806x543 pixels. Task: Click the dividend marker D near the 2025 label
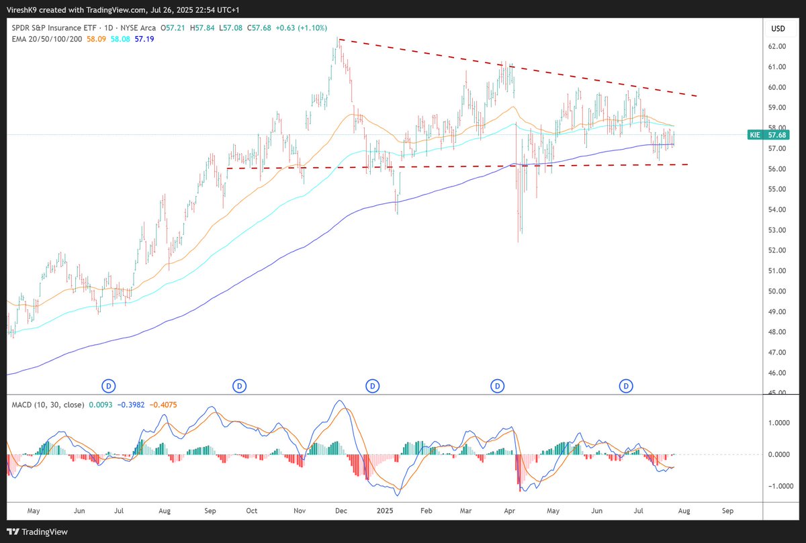point(372,386)
